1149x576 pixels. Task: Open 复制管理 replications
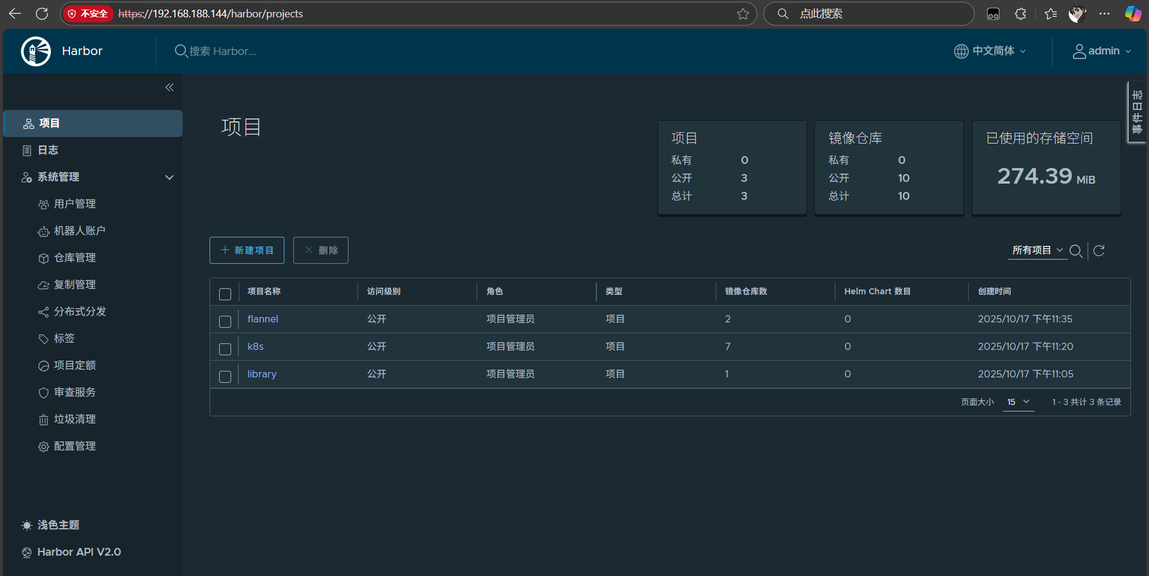tap(75, 285)
